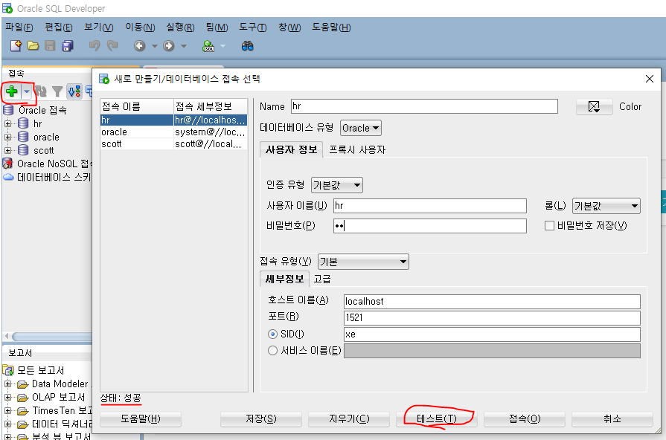666x440 pixels.
Task: Click the Name input field
Action: pyautogui.click(x=424, y=106)
